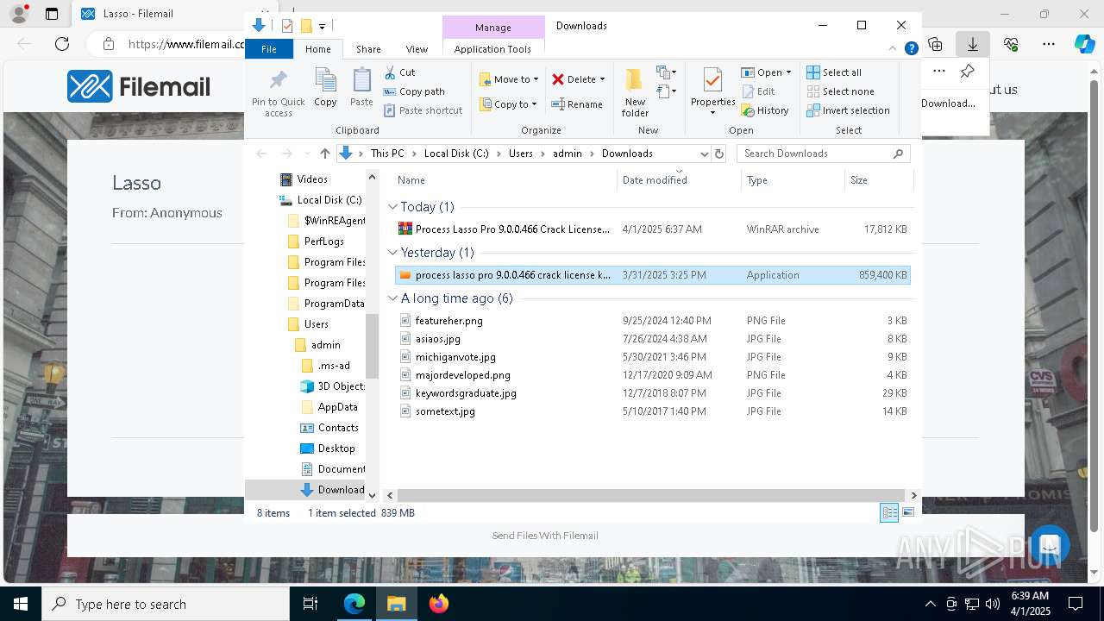Reload the Filemail page in Edge
1104x621 pixels.
tap(61, 44)
